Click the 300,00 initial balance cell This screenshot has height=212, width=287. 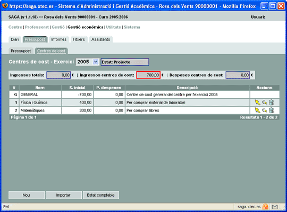coord(78,111)
